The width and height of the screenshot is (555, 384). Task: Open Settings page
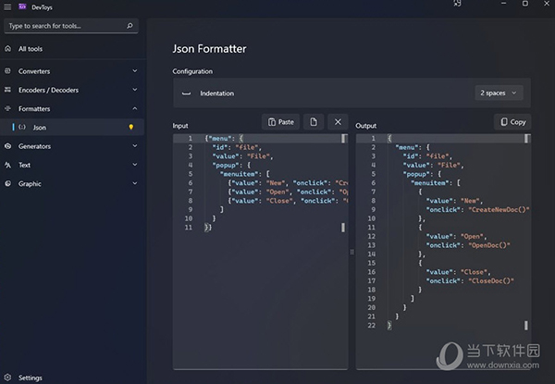(x=72, y=378)
